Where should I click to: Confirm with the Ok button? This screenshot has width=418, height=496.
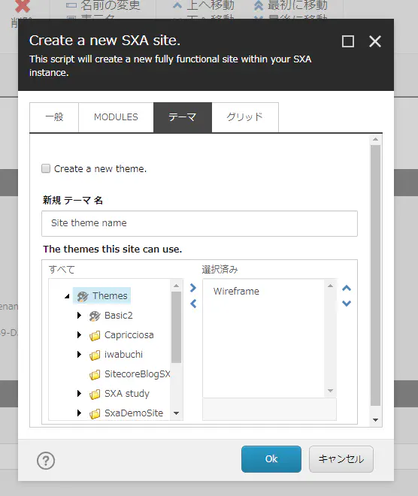coord(271,459)
